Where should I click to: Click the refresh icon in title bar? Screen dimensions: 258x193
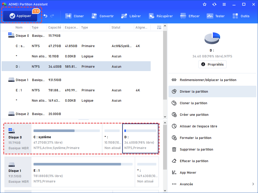(x=214, y=4)
